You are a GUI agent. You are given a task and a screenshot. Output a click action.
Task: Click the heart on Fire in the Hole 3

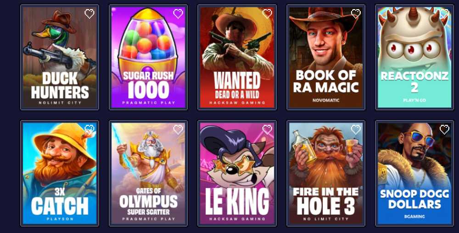pos(356,129)
